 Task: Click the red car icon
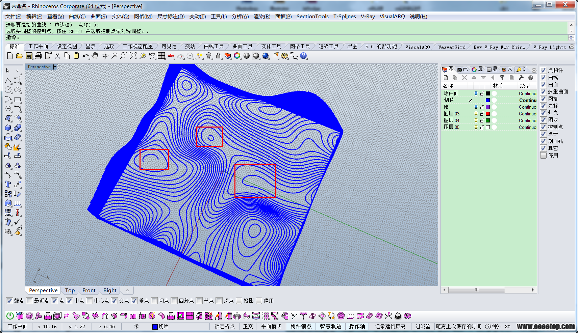(171, 56)
